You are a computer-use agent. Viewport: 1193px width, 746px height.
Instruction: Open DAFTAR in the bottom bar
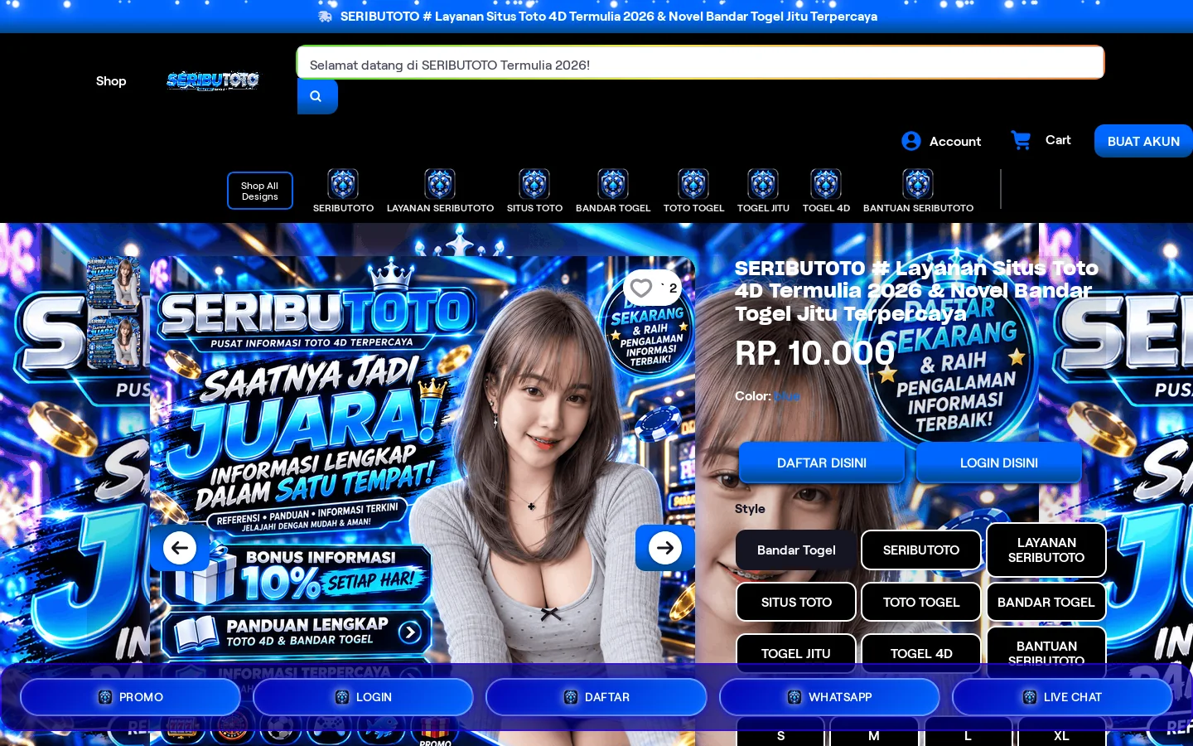[596, 697]
